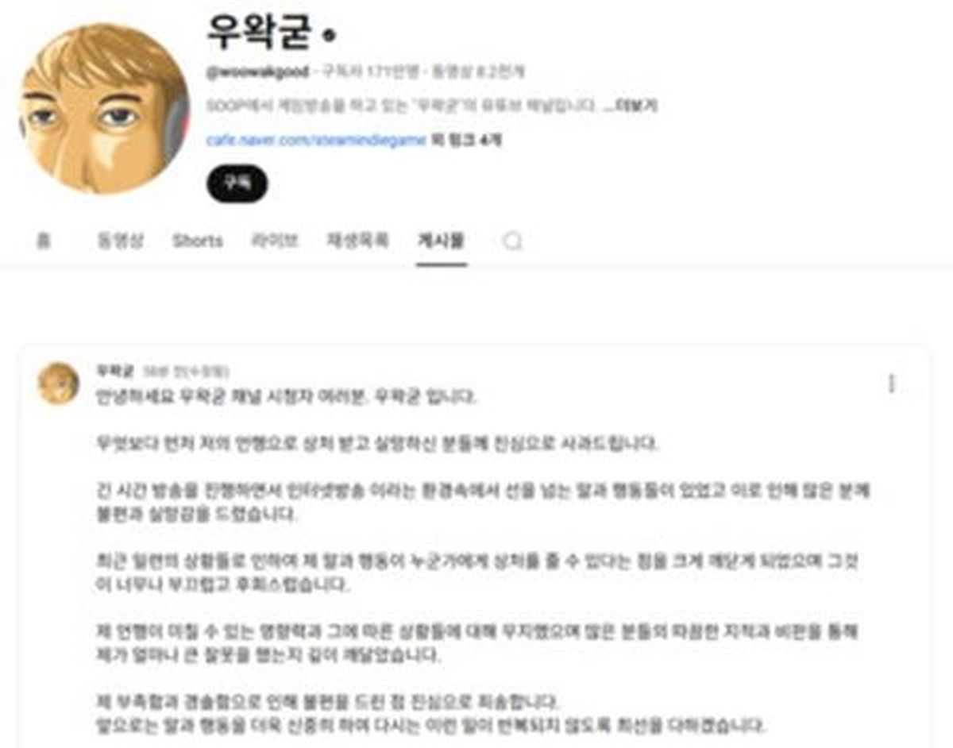953x748 pixels.
Task: Click the @woowakgood channel handle
Action: 258,71
